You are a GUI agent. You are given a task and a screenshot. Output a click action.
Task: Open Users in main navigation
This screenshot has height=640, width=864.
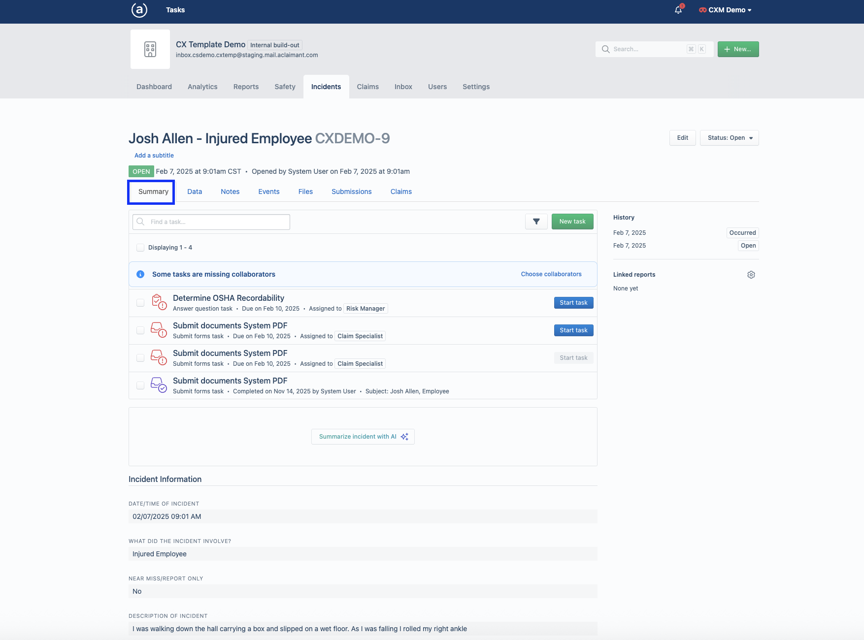click(437, 87)
